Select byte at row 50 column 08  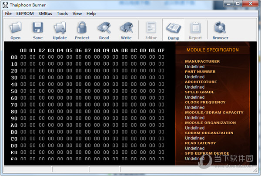[x=97, y=91]
